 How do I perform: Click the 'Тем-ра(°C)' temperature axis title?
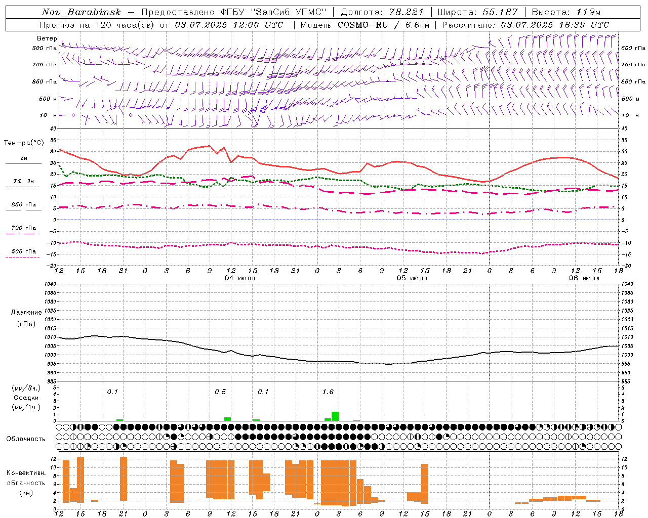pos(24,143)
